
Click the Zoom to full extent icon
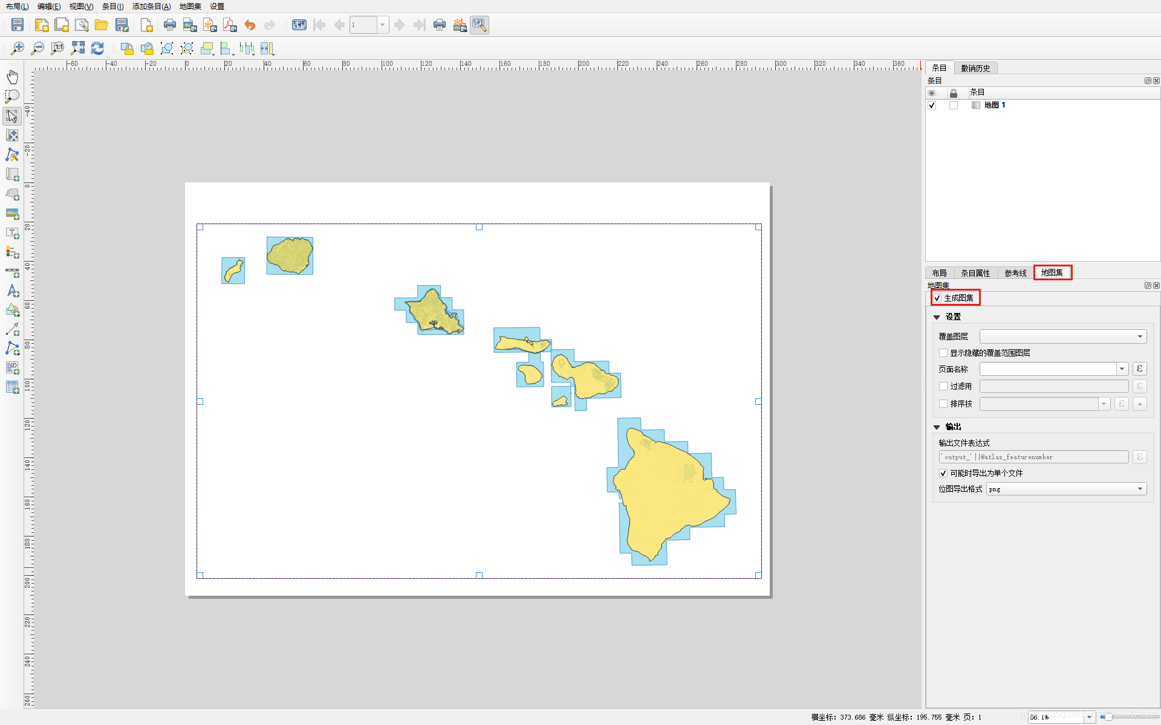point(77,48)
